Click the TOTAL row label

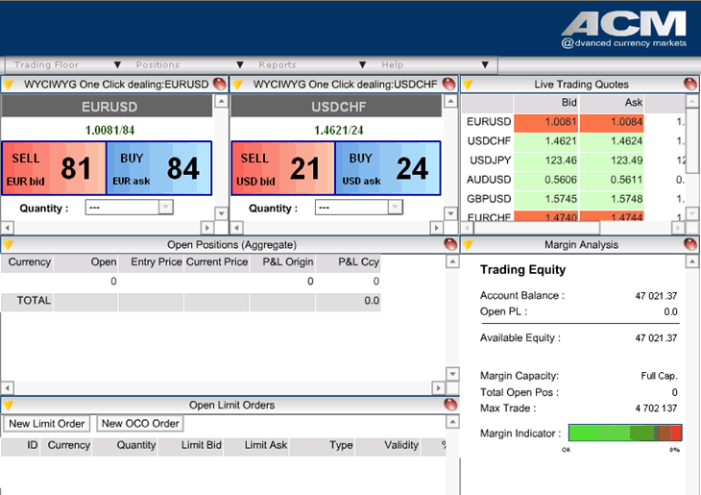click(x=34, y=300)
